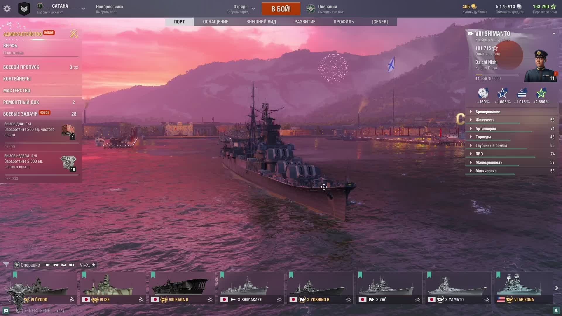Open the settings gear icon
This screenshot has width=562, height=316.
[7, 9]
